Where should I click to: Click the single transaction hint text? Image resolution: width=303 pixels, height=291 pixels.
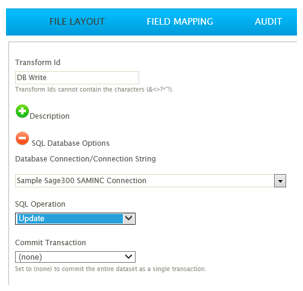click(x=111, y=269)
